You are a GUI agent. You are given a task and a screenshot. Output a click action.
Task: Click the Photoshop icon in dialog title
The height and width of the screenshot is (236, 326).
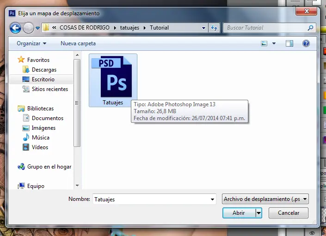pos(12,13)
